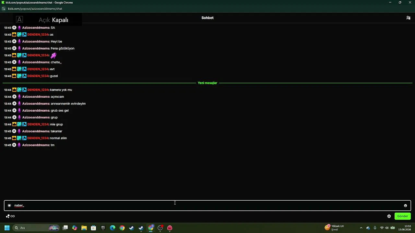Click the boxed A icon in overlay
This screenshot has width=415, height=233.
tap(19, 20)
